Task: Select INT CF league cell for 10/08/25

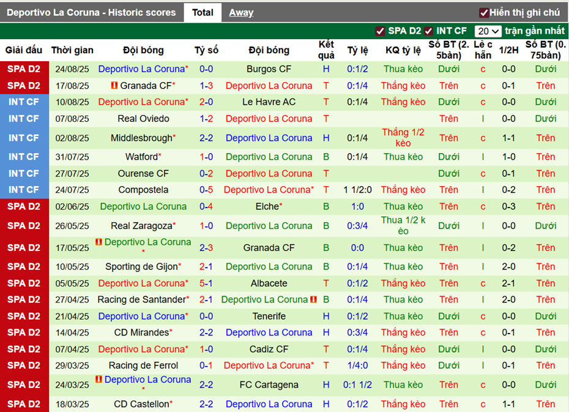Action: pos(24,102)
